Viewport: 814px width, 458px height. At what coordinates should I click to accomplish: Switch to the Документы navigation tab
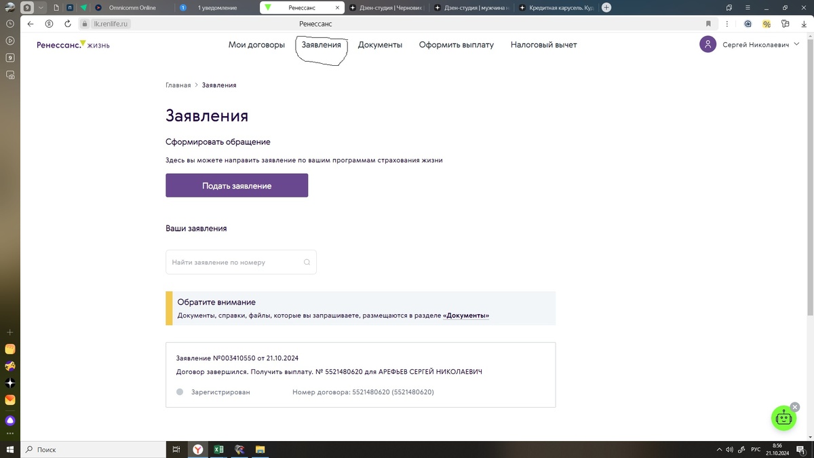(x=380, y=44)
